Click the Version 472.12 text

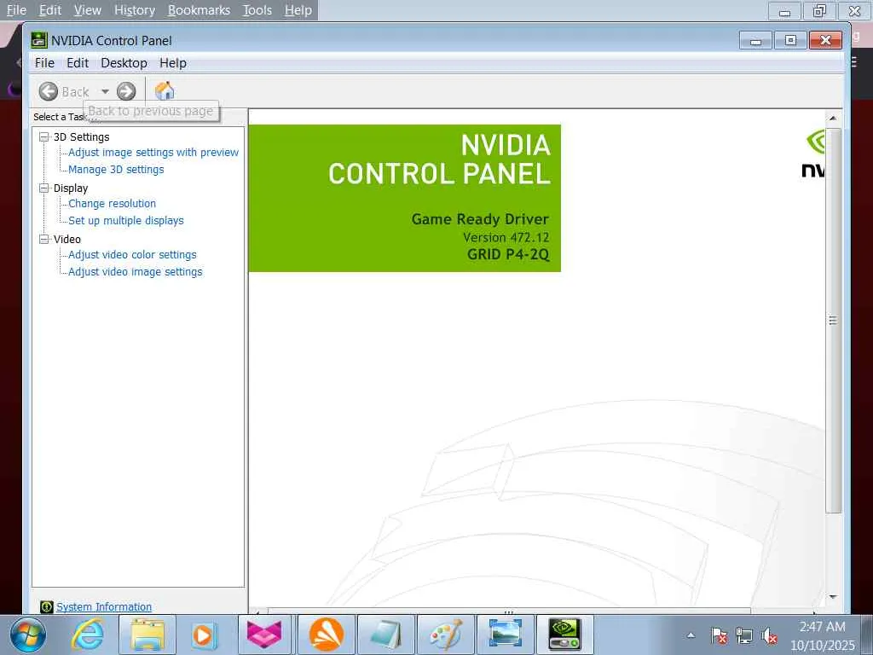pos(506,238)
